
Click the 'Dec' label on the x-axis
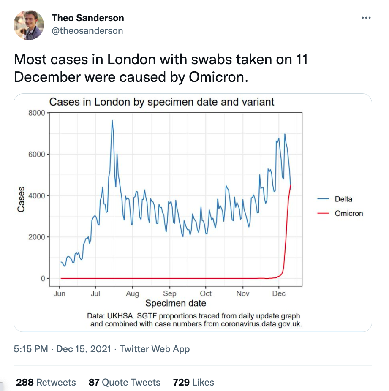(279, 293)
